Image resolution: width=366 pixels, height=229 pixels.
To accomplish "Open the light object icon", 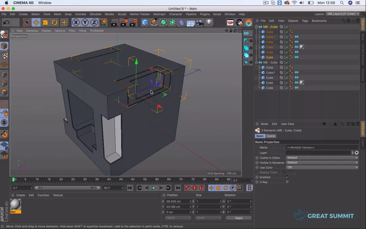I will pos(209,22).
